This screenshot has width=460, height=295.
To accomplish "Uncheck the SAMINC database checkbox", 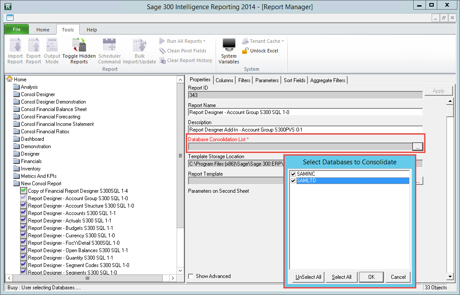I will pos(293,174).
